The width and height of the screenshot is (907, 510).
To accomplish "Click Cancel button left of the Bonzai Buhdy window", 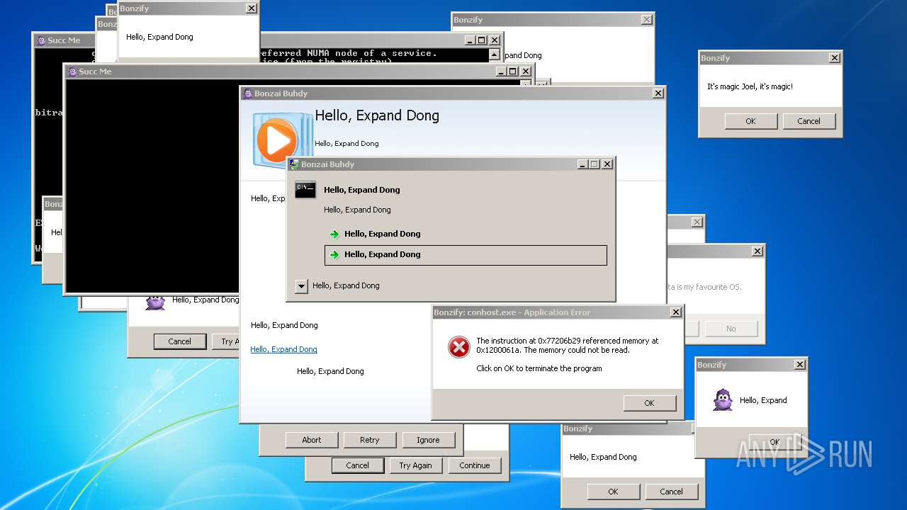I will coord(180,341).
